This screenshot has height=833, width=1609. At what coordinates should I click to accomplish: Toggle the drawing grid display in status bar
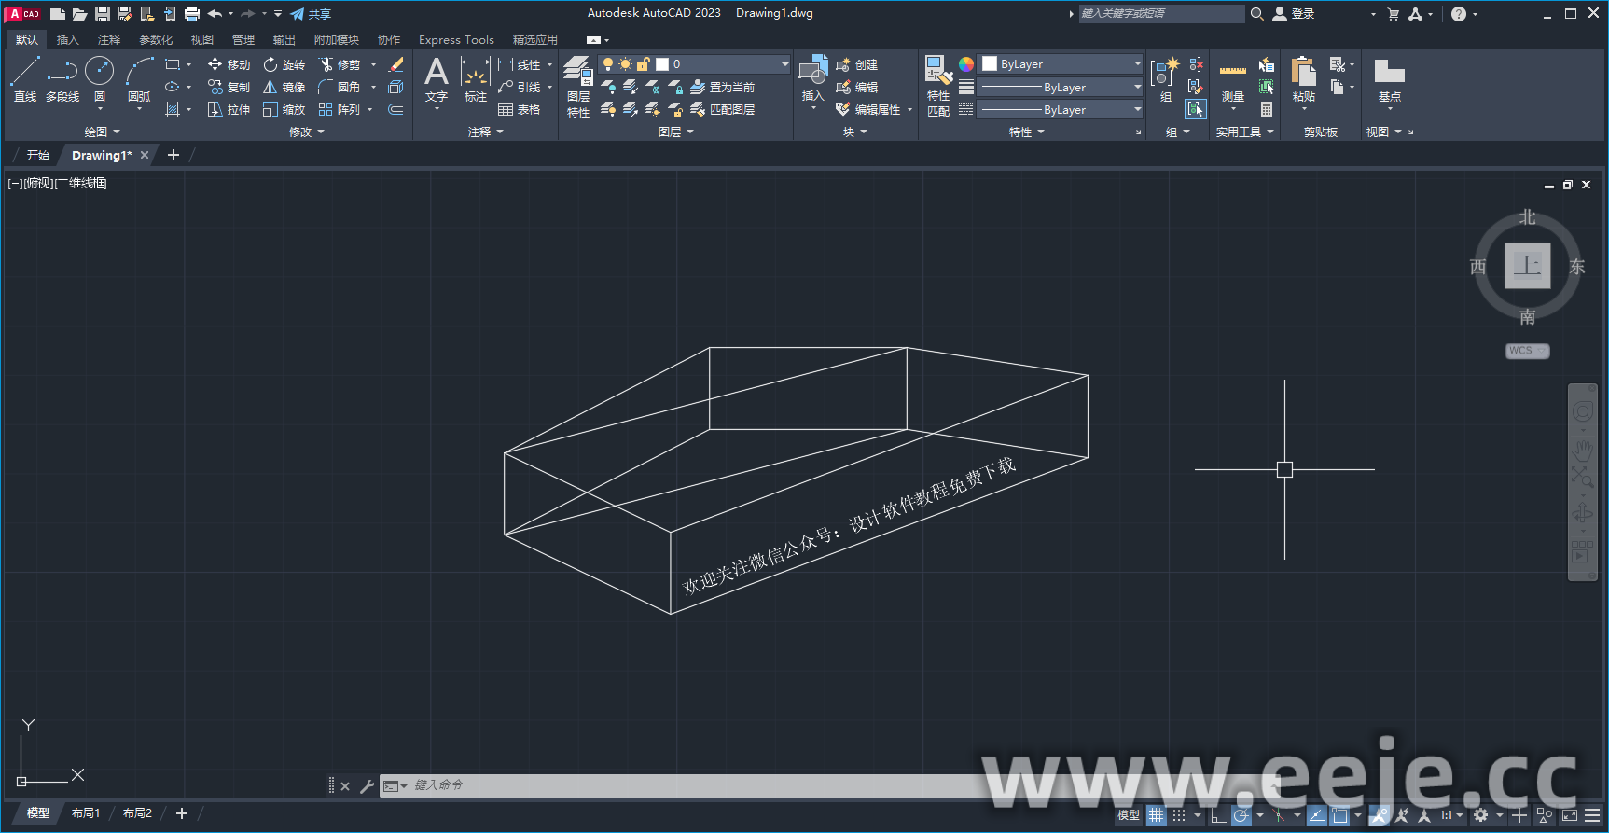pyautogui.click(x=1156, y=815)
